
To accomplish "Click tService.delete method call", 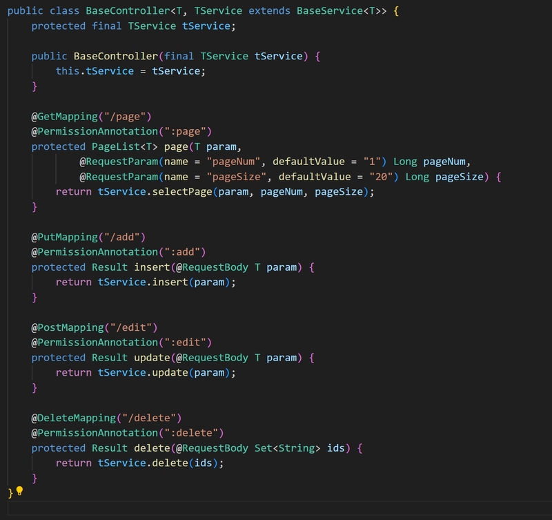I will click(143, 463).
